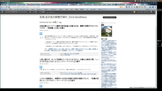162x91 pixels.
Task: Open site name menu in WordPress admin bar
Action: click(x=16, y=12)
